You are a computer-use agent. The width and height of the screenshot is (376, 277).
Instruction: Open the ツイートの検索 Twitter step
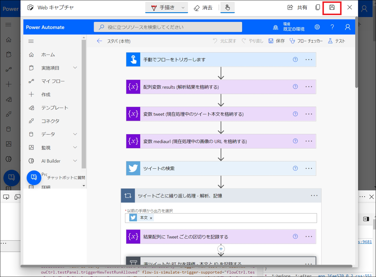coord(221,168)
